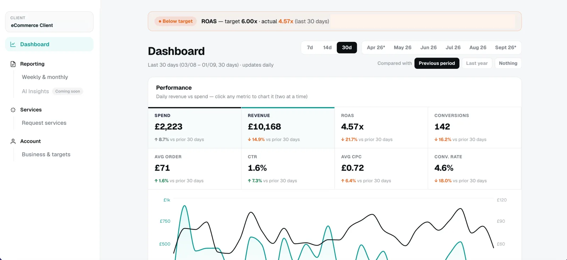Compare with Previous period
Screen dimensions: 567x260
437,63
